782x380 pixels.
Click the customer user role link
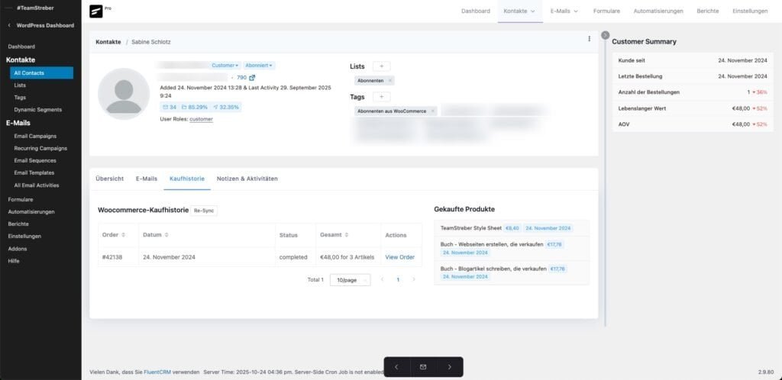[x=201, y=120]
